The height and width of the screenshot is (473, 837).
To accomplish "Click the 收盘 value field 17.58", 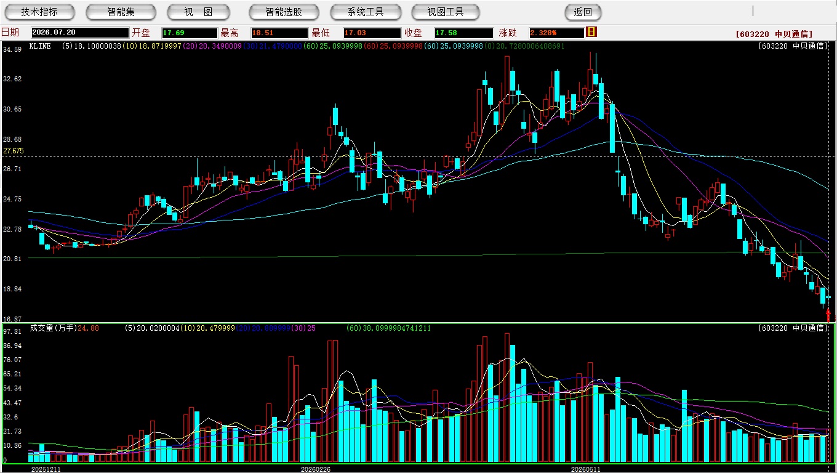I will click(x=463, y=33).
